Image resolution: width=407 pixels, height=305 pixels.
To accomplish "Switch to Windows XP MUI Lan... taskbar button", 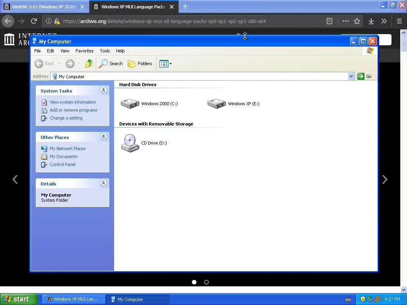I will point(74,299).
